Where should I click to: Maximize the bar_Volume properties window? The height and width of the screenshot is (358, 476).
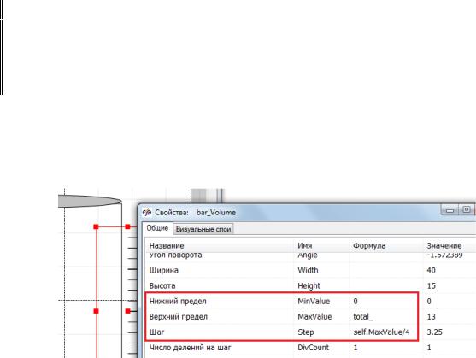point(467,209)
